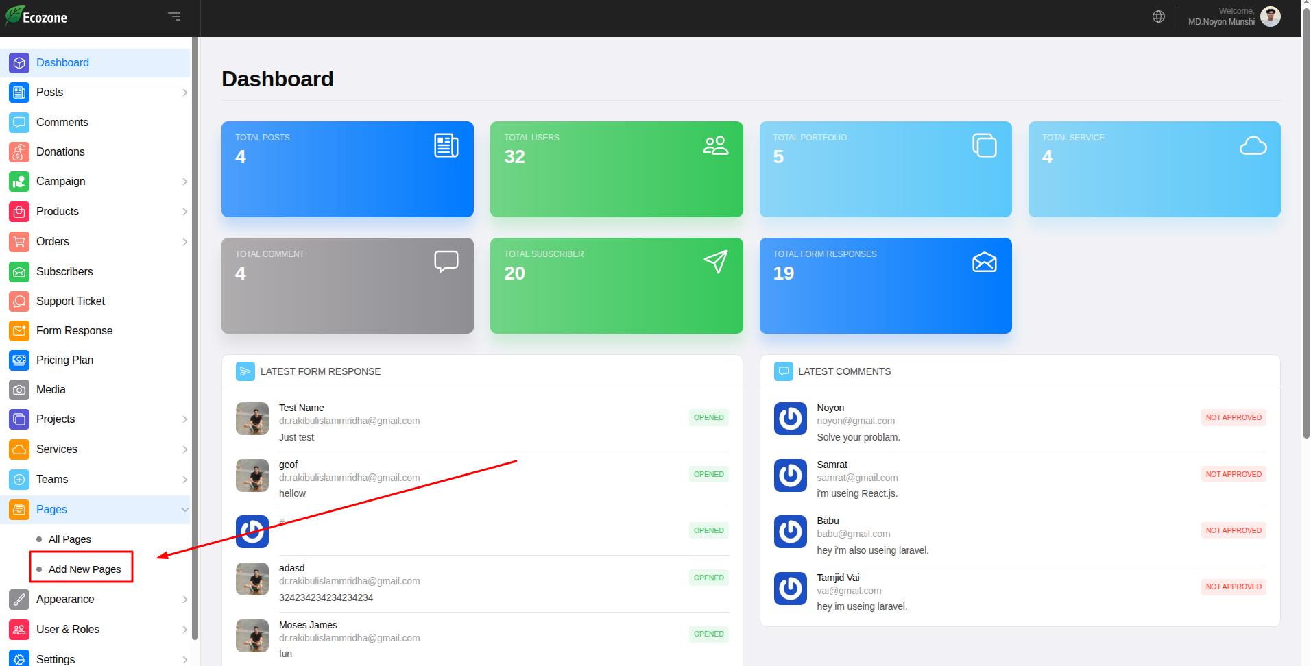Click NOT APPROVED badge for Noyon comment
This screenshot has height=666, width=1311.
[1234, 418]
